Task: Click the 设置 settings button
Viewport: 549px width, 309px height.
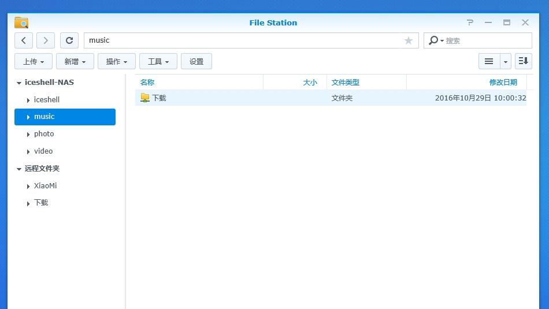Action: (x=196, y=61)
